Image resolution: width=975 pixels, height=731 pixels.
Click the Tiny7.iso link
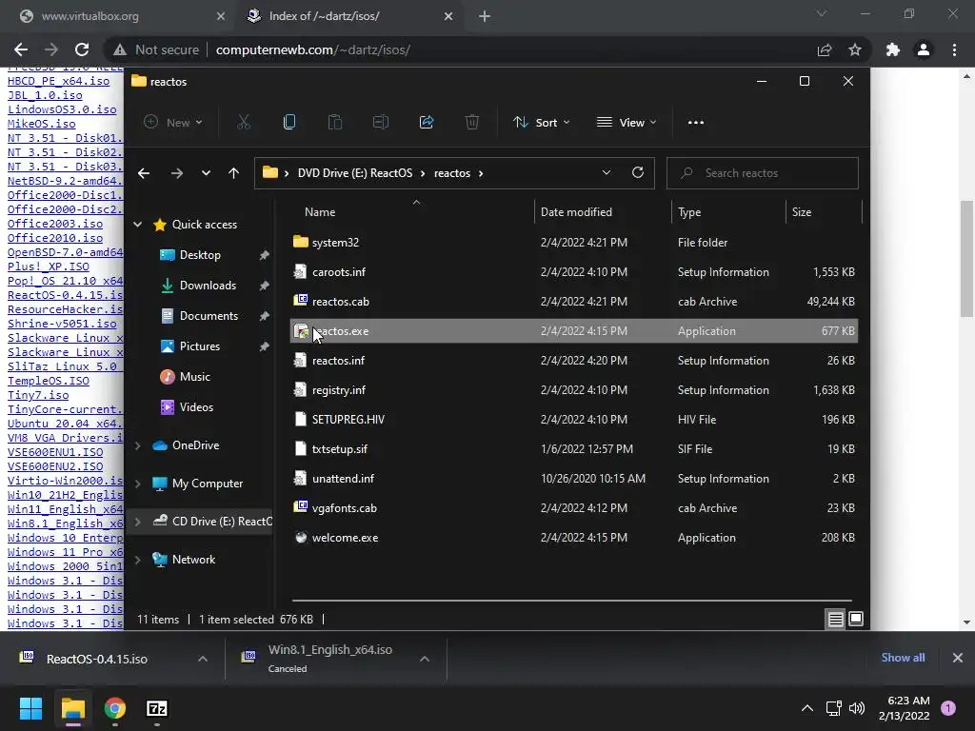38,395
